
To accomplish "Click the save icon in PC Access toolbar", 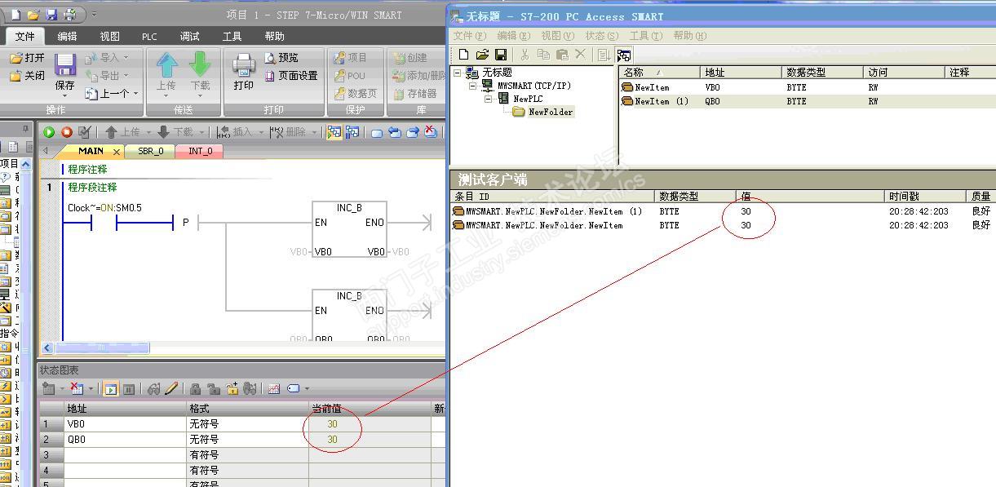I will 501,55.
